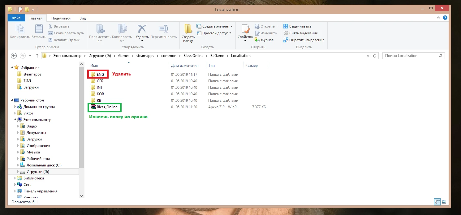The image size is (461, 215).
Task: Click the Свойства checkmark icon
Action: click(x=245, y=29)
